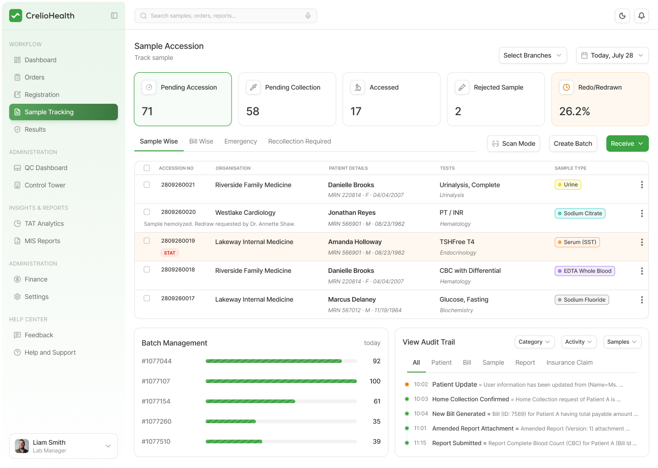Open row menu for accession 2809260021

(x=642, y=185)
